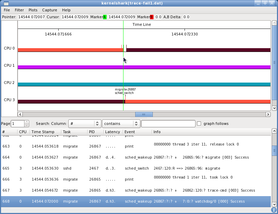
Task: Click the timeline scroll left arrow
Action: click(x=20, y=114)
